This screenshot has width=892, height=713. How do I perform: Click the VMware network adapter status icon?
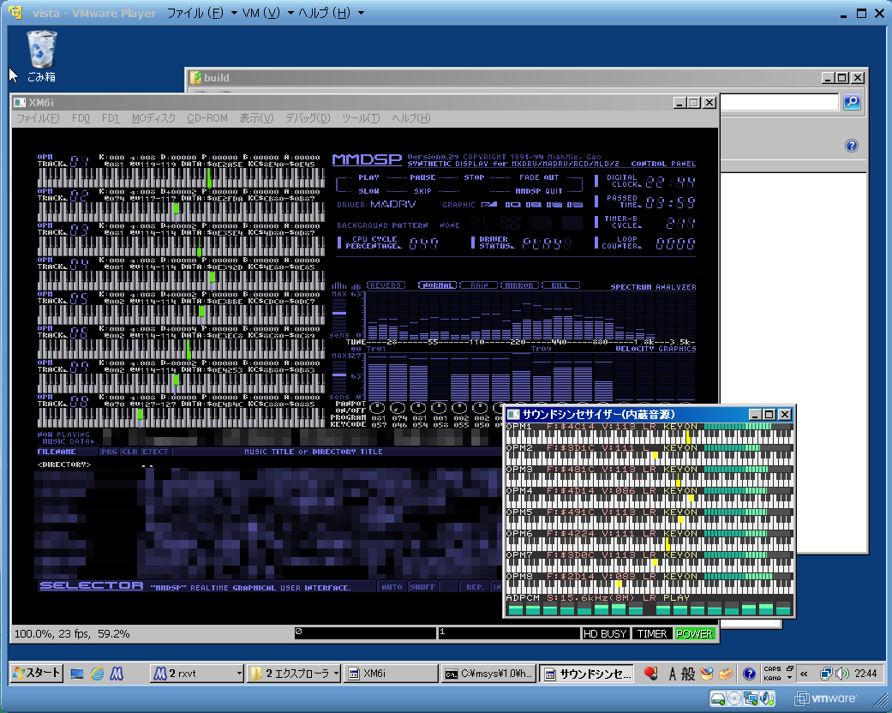[x=751, y=698]
